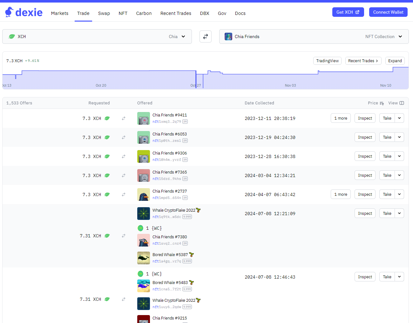Open the Chia Friends #9411 thumbnail
The height and width of the screenshot is (323, 413).
(144, 118)
